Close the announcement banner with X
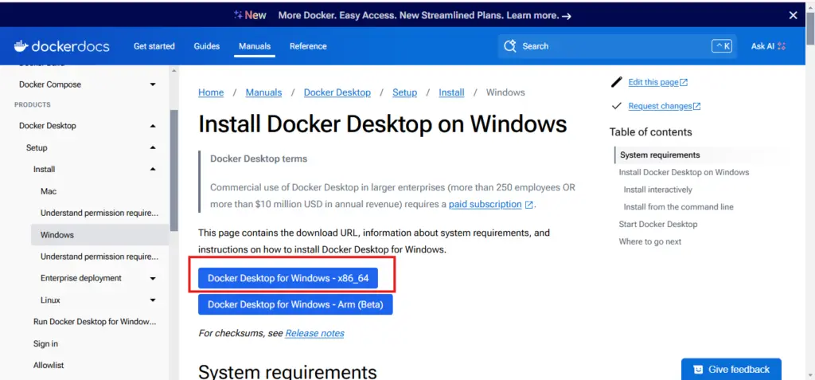 [x=793, y=15]
